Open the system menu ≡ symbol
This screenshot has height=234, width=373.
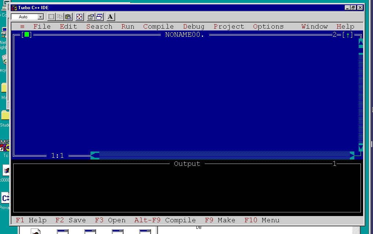pos(22,26)
